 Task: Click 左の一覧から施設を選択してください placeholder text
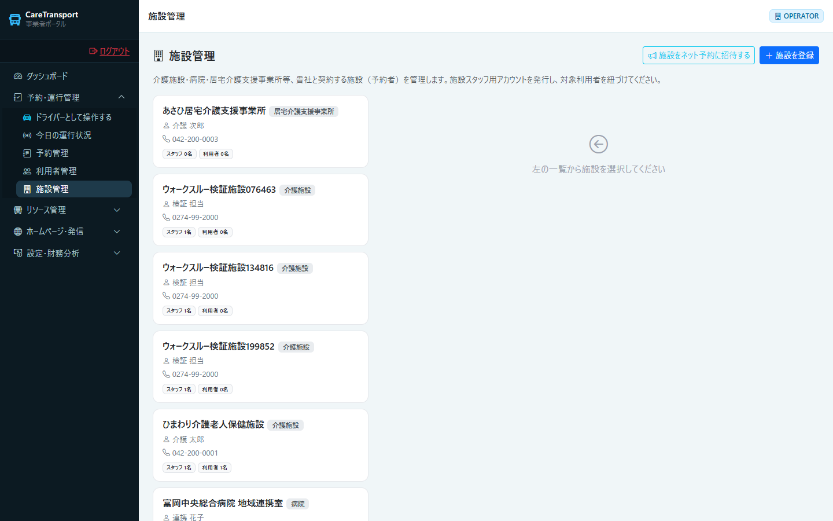599,169
